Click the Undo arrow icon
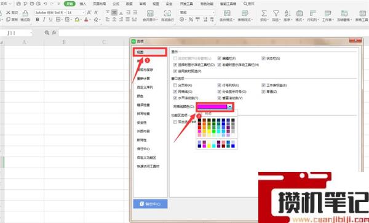The height and width of the screenshot is (223, 369). 46,4
